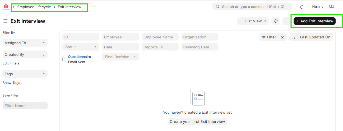
Task: Open the Created By filter dropdown
Action: click(x=25, y=54)
